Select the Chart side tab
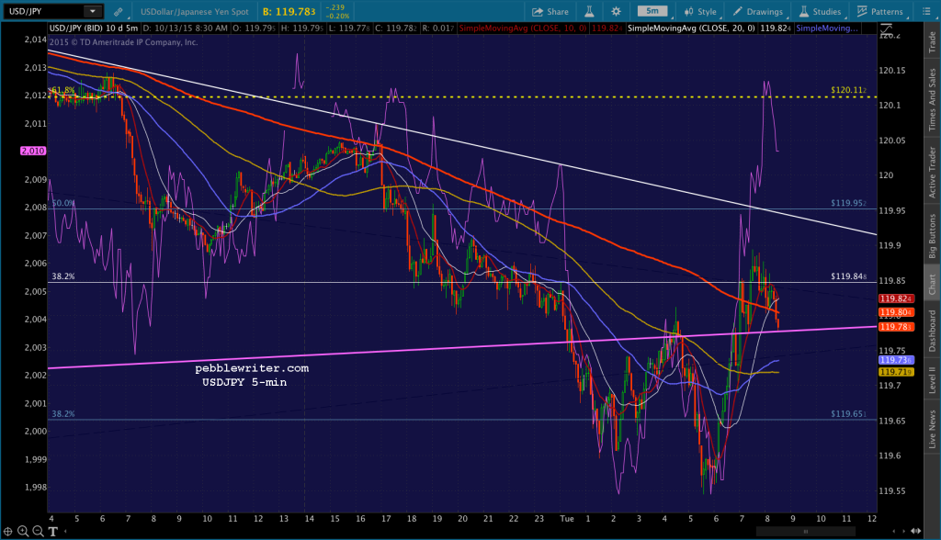The width and height of the screenshot is (941, 540). [932, 285]
